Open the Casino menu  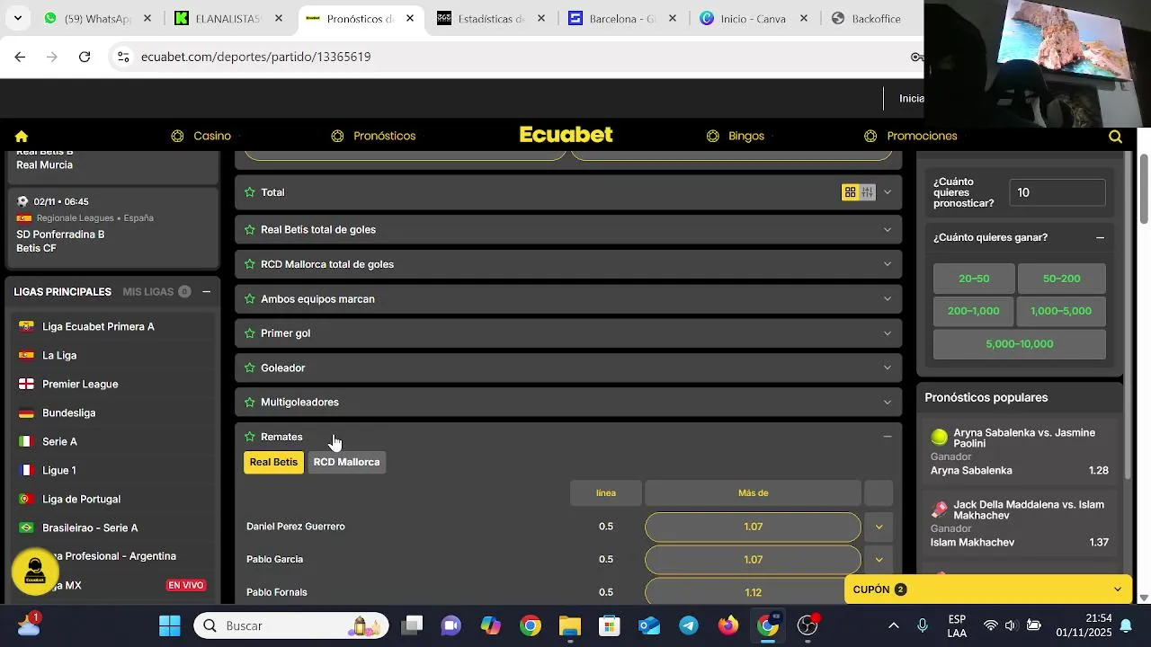(201, 136)
